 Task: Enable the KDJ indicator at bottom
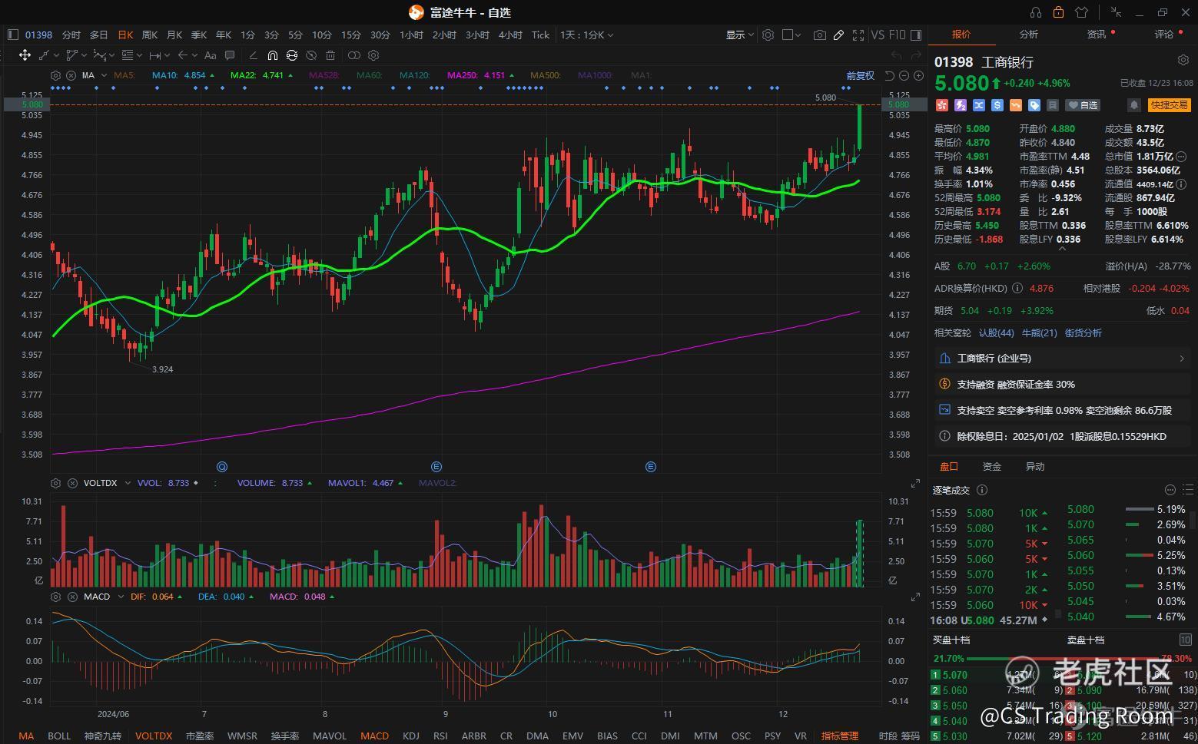tap(411, 736)
